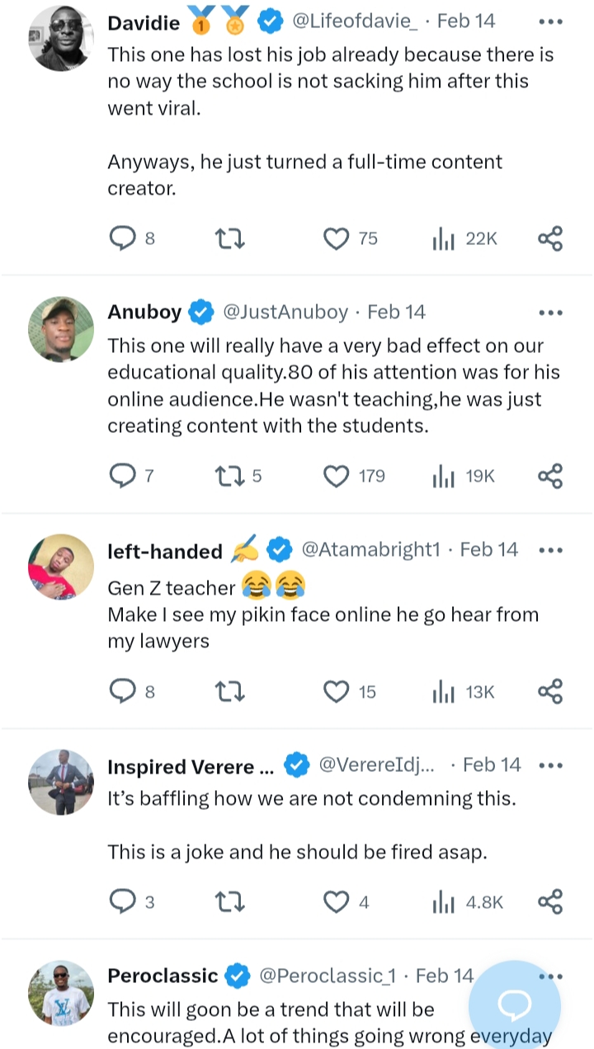Open more options on Anuboy's tweet
Screen dimensions: 594x1049
tap(550, 313)
